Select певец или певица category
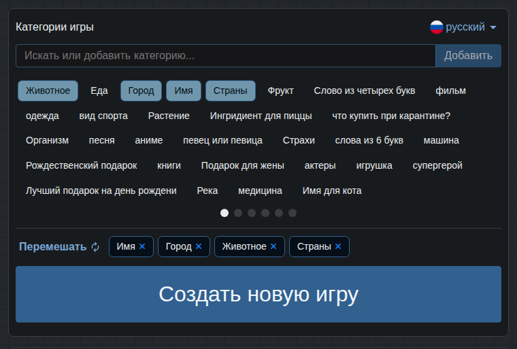 click(x=222, y=141)
